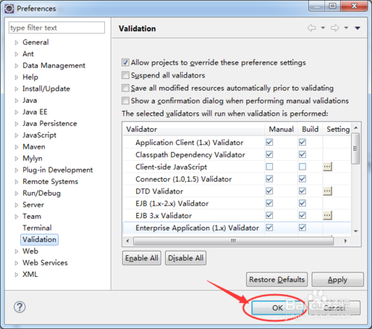Toggle Build checkbox for Enterprise Application Validator

[302, 227]
